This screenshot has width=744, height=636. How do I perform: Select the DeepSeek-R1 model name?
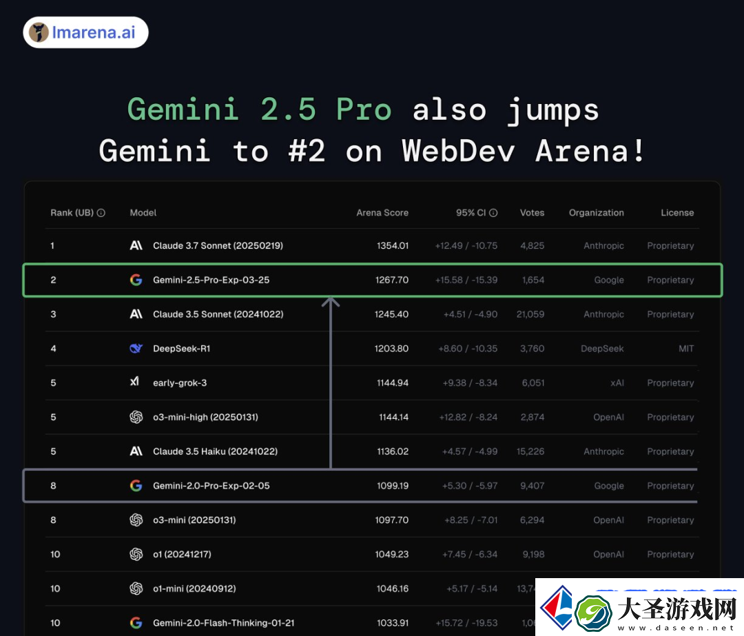[181, 349]
